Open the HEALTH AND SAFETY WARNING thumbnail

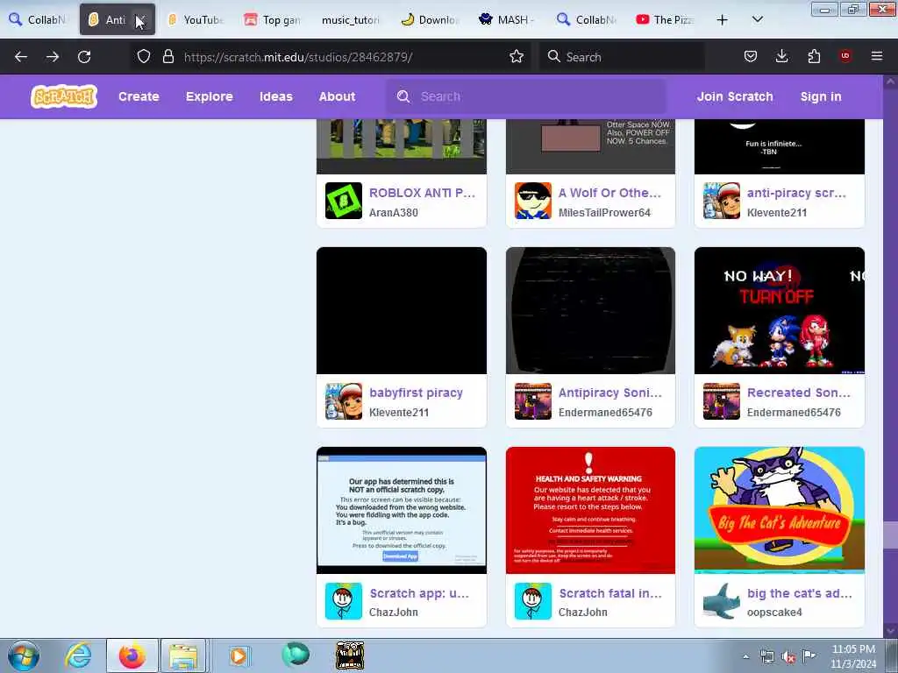click(x=590, y=511)
